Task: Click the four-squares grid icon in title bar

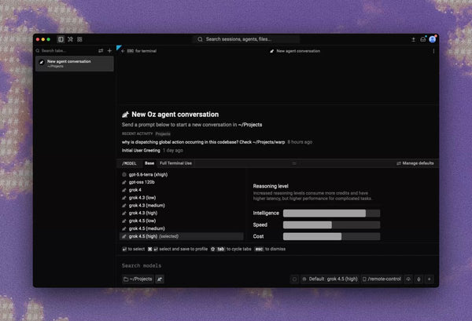Action: click(x=79, y=39)
